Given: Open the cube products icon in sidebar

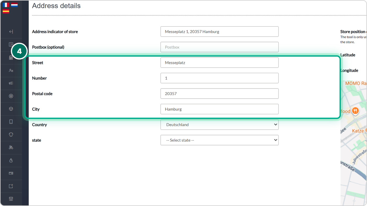Looking at the screenshot, I should point(11,109).
